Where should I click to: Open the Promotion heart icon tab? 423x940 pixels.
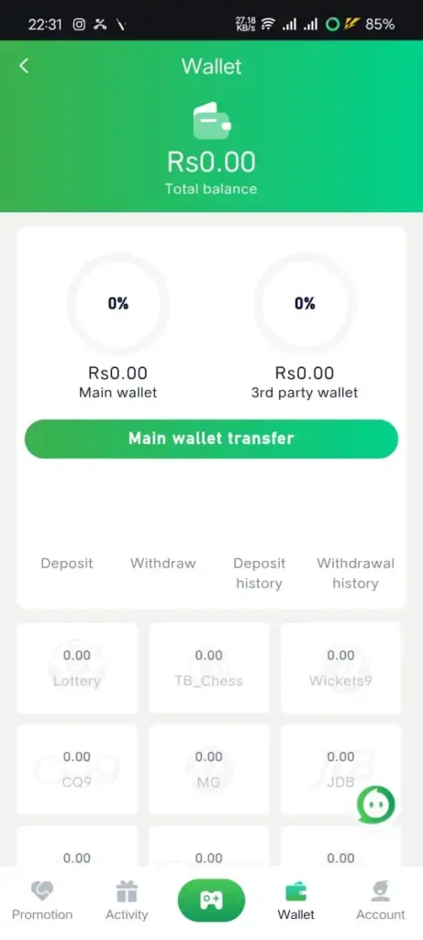pyautogui.click(x=42, y=901)
